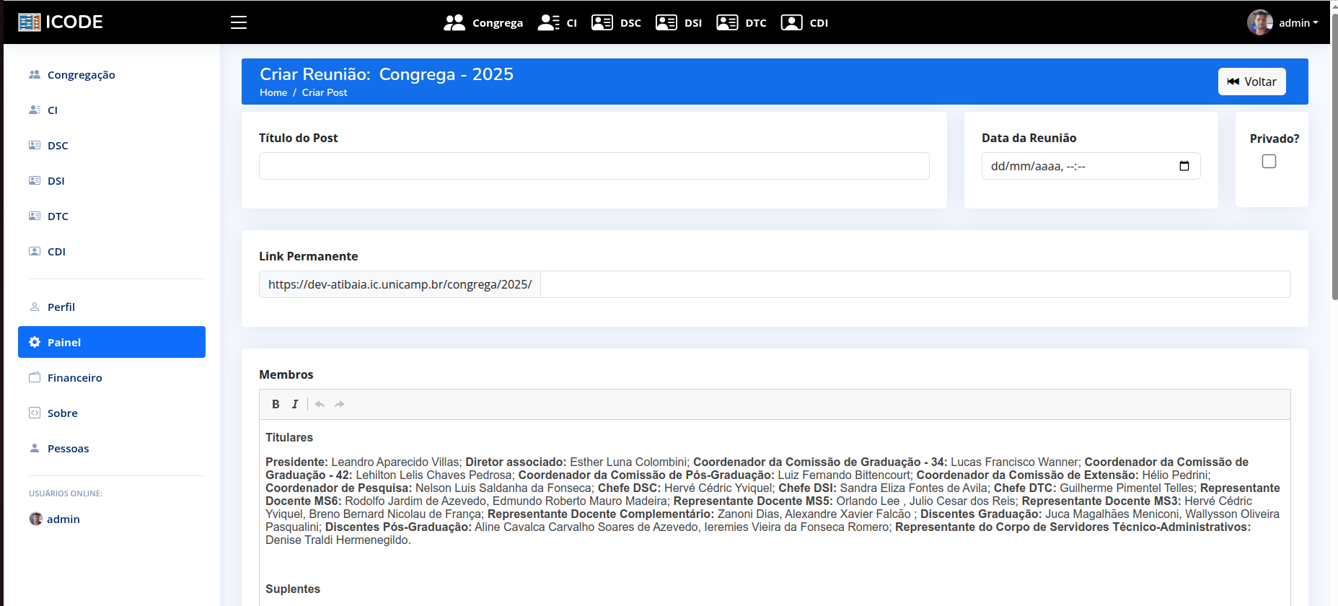Select Painel in the sidebar
The height and width of the screenshot is (606, 1338).
tap(112, 342)
